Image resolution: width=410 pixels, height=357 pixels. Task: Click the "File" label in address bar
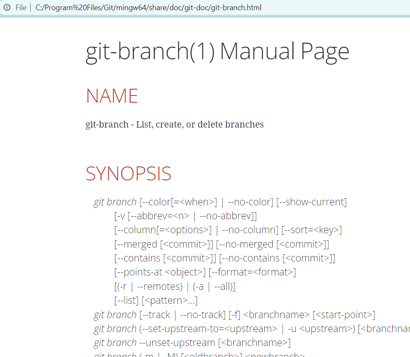click(21, 8)
